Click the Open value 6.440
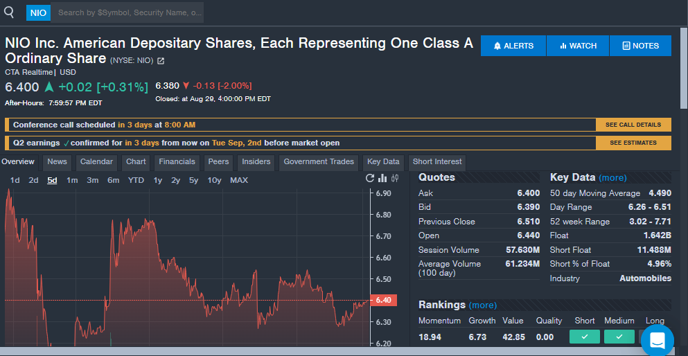688x356 pixels. (x=528, y=235)
